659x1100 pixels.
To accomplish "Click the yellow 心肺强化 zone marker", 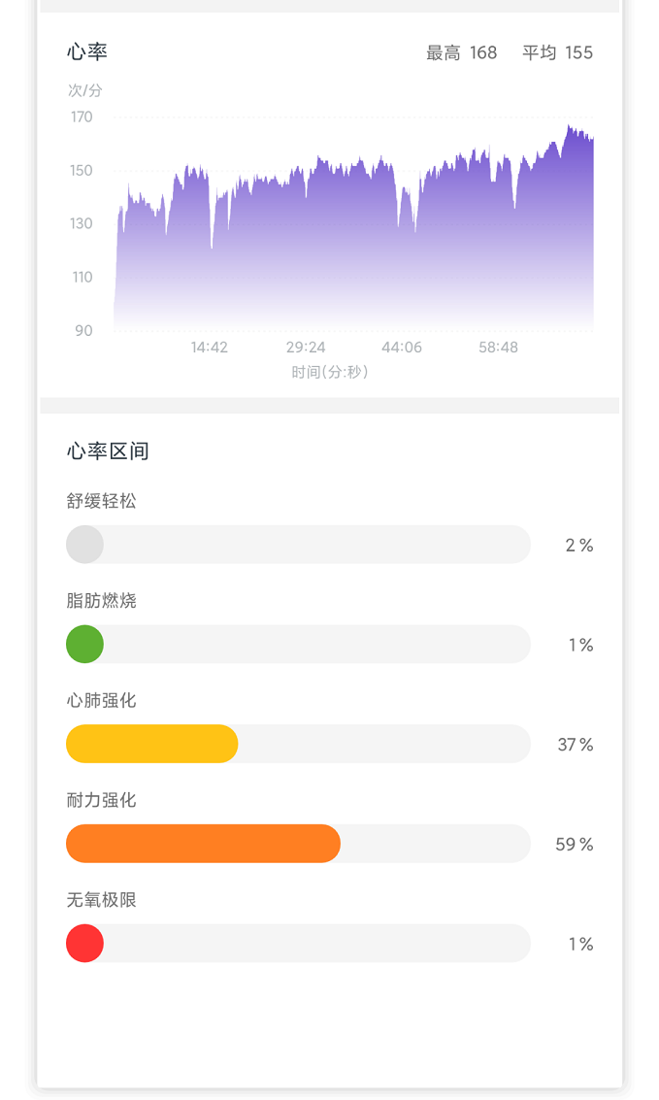I will pos(84,744).
